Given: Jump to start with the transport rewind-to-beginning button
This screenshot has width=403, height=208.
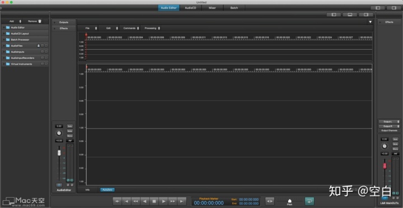Looking at the screenshot, I should click(x=117, y=201).
